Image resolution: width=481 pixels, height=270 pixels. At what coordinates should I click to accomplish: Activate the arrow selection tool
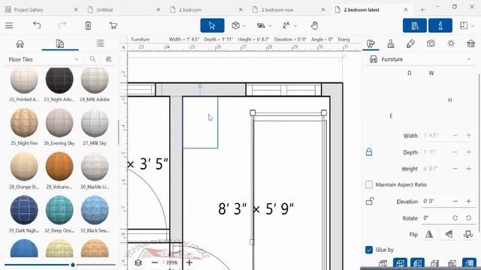click(x=212, y=25)
